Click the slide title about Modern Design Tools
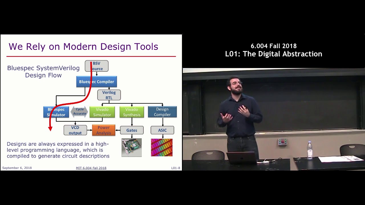The width and height of the screenshot is (365, 205). (x=83, y=47)
